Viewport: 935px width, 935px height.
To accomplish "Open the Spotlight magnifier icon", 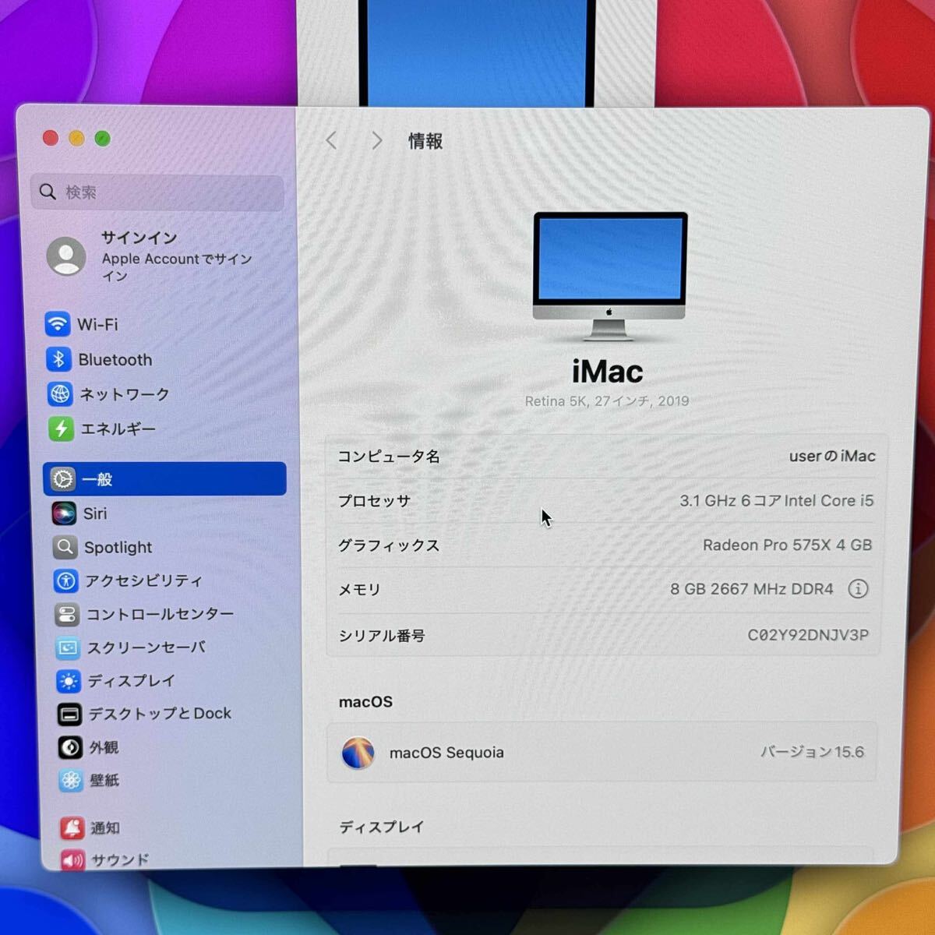I will pos(65,547).
